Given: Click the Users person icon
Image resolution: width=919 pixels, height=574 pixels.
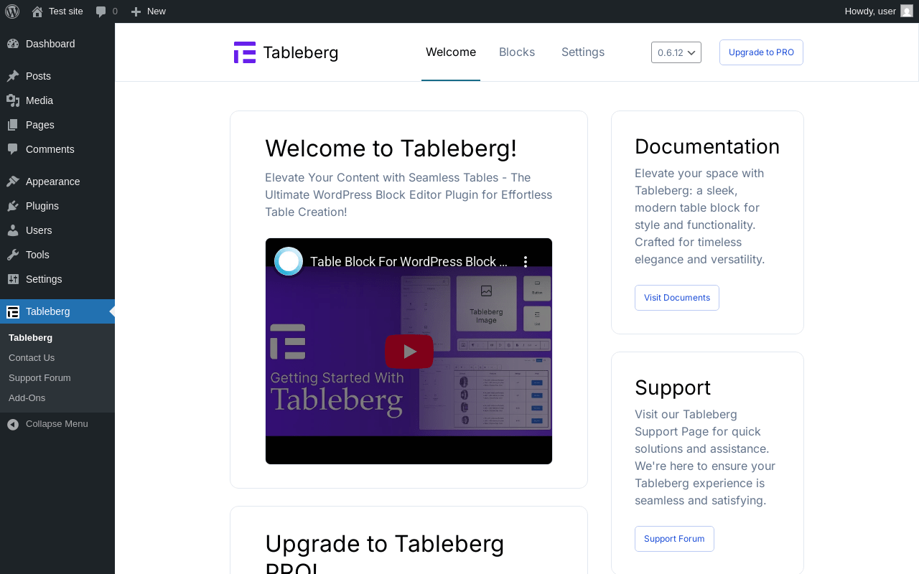Looking at the screenshot, I should 13,230.
